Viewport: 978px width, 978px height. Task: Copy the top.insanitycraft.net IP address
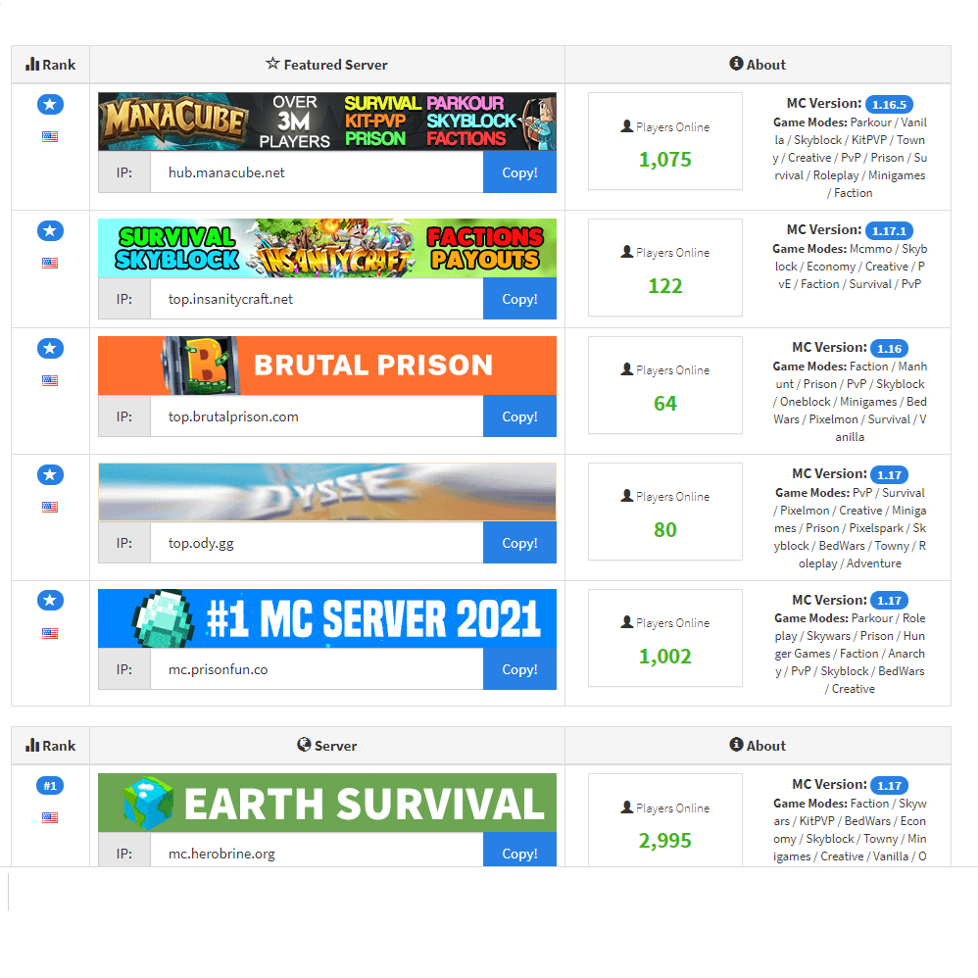tap(519, 299)
